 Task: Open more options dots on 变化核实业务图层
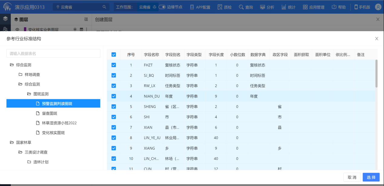coord(87,30)
